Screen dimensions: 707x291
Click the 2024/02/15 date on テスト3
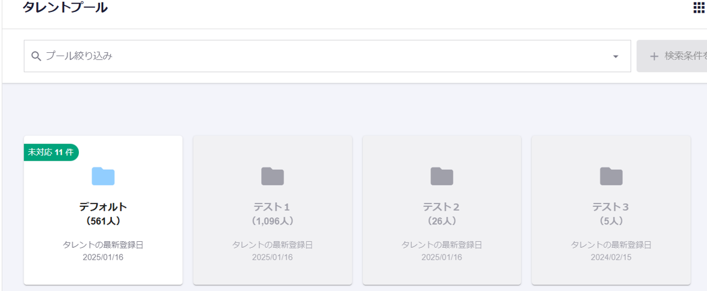[x=611, y=257]
